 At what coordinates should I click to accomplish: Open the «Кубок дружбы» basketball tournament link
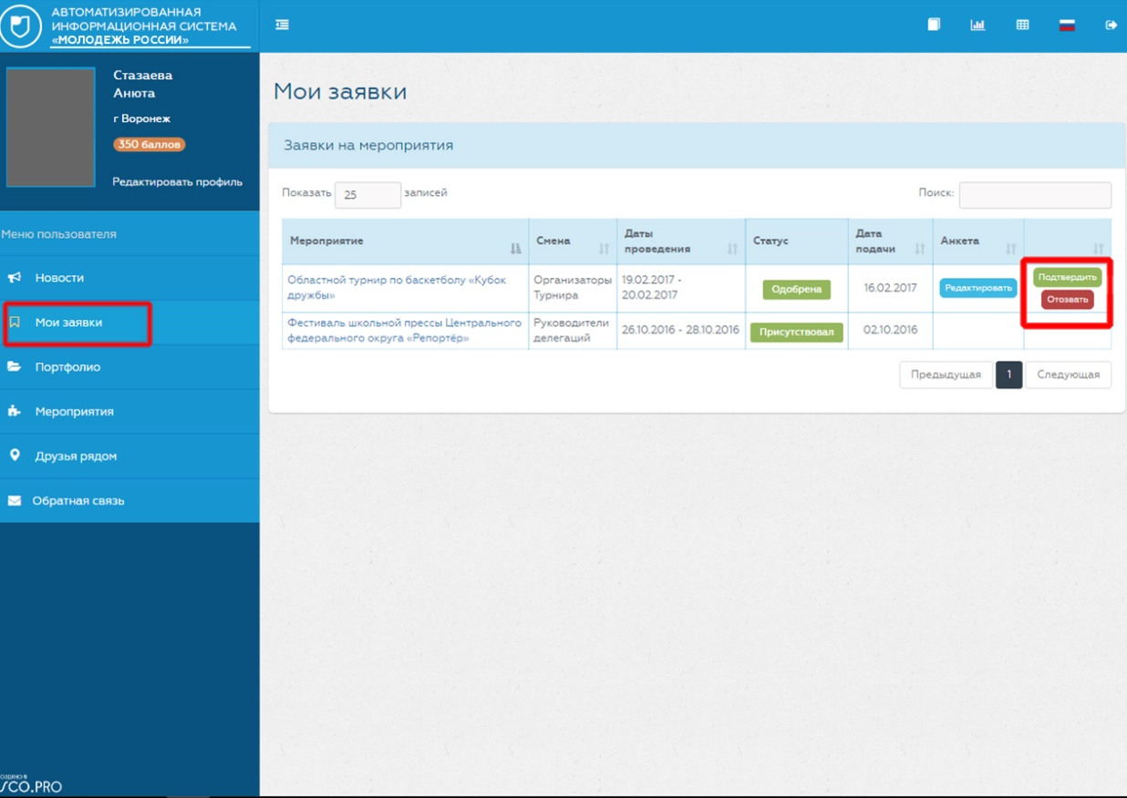[x=397, y=287]
